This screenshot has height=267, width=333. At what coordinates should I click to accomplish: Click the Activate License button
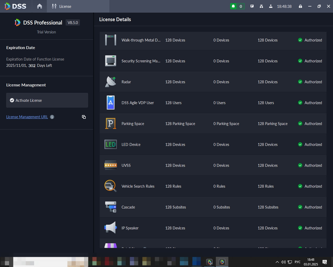click(x=47, y=100)
